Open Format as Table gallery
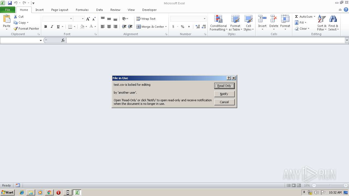Viewport: 349px width, 196px height. pos(235,23)
